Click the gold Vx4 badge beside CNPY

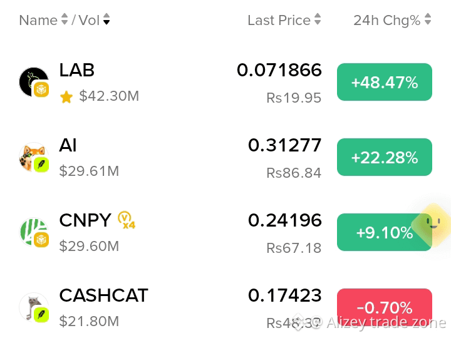pyautogui.click(x=127, y=220)
